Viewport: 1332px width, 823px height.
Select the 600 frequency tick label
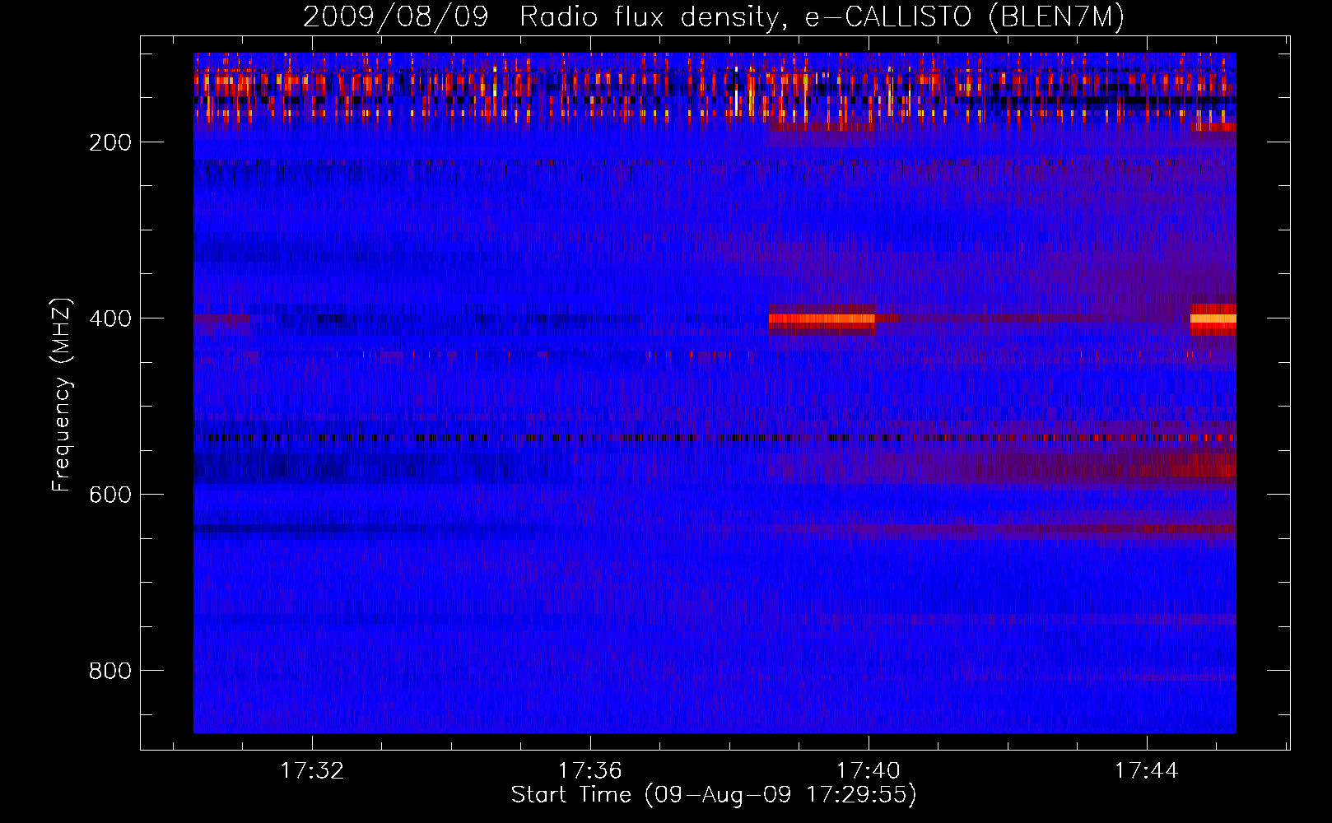pos(110,495)
